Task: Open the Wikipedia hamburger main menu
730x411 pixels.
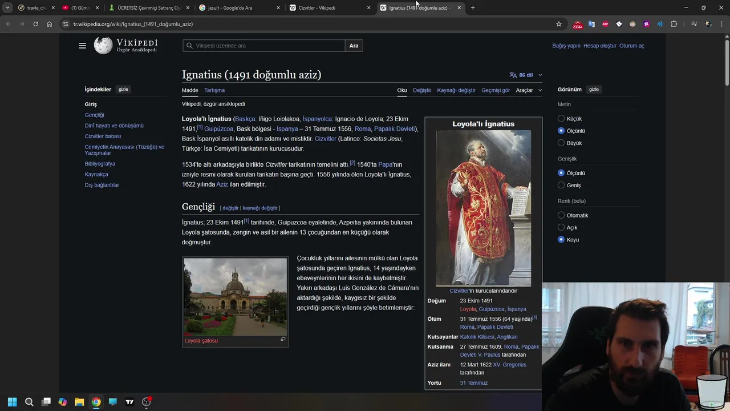Action: pyautogui.click(x=82, y=46)
